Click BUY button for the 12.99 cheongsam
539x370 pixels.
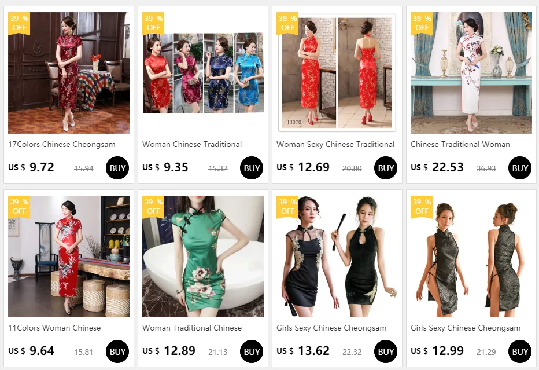tap(520, 351)
